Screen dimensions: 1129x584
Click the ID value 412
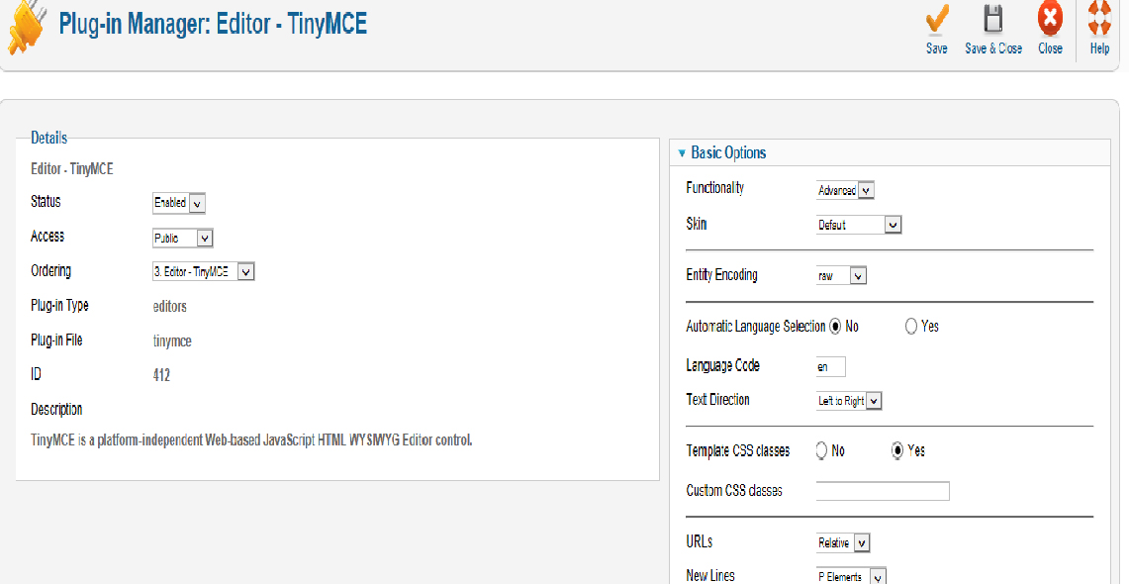pos(161,375)
